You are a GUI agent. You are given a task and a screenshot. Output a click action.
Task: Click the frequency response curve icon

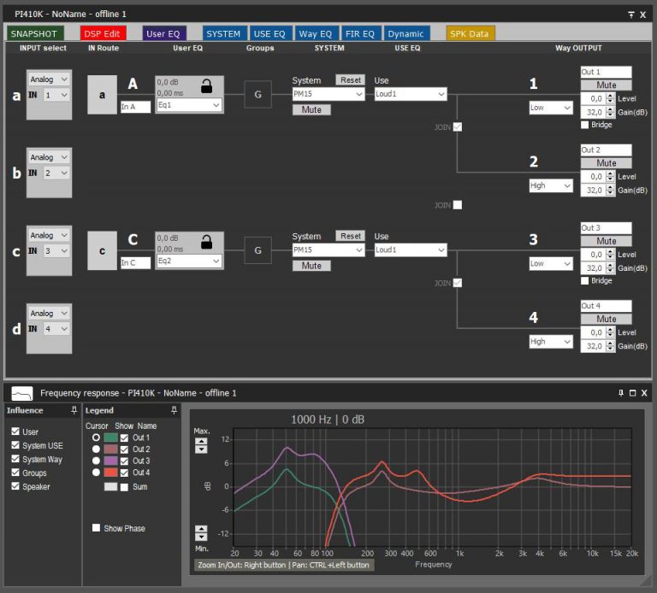coord(21,393)
